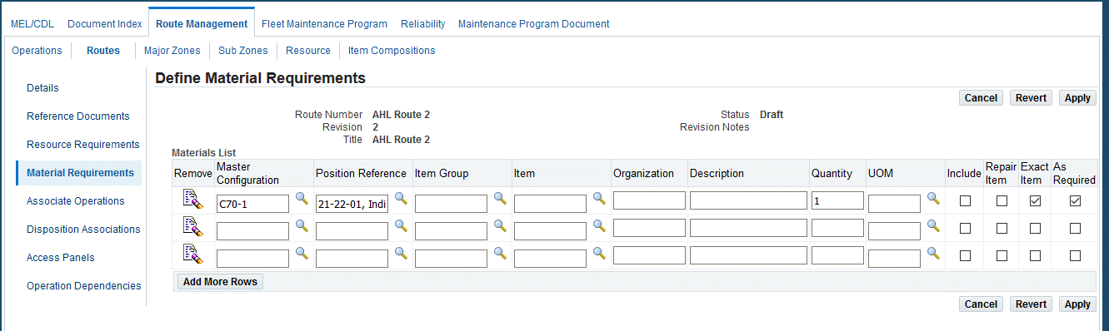
Task: Open Sub Zones subtab
Action: tap(243, 51)
